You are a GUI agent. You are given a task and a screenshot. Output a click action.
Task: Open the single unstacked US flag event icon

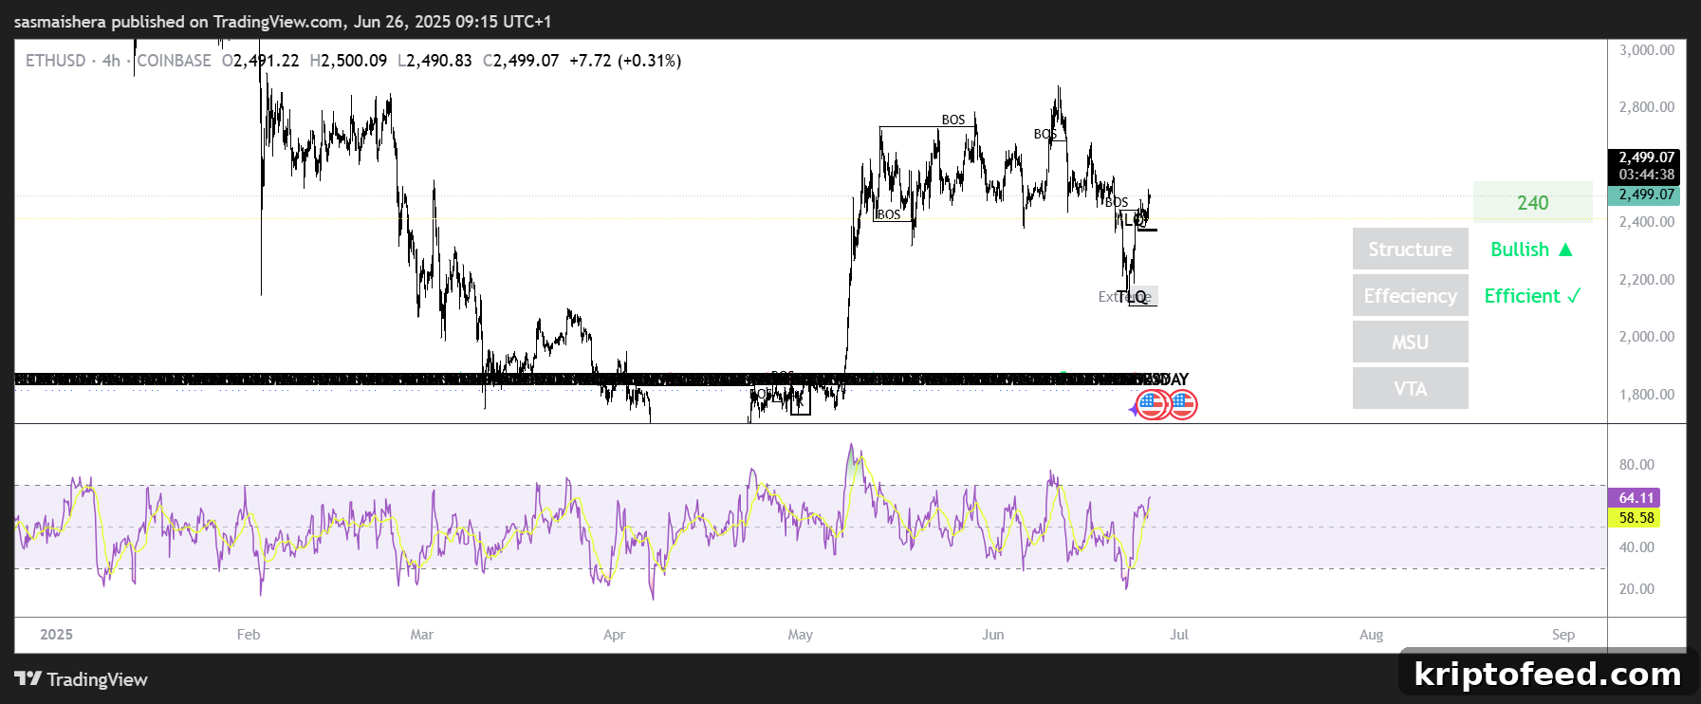[x=1183, y=405]
